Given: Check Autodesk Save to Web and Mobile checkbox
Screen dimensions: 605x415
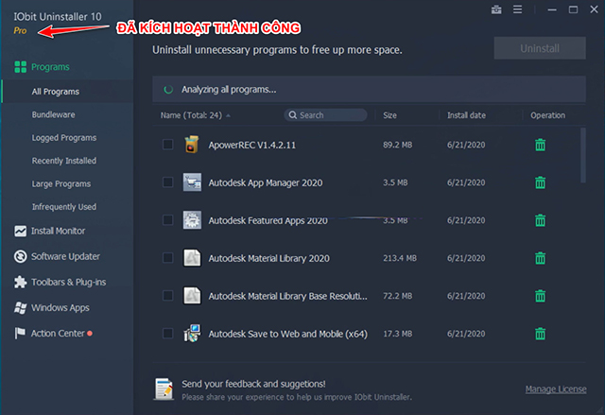Looking at the screenshot, I should click(168, 334).
